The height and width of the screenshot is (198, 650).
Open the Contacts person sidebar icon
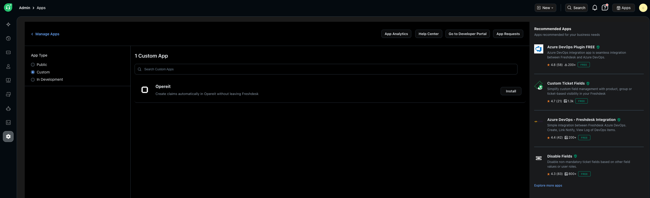tap(8, 66)
